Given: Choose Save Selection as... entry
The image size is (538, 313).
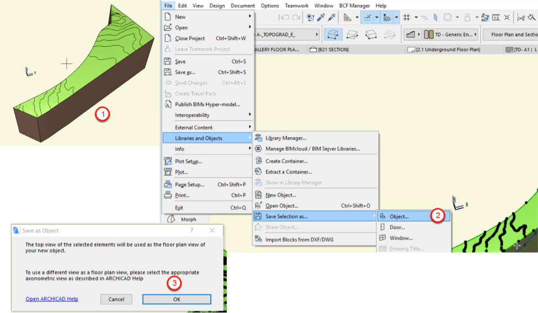Looking at the screenshot, I should 315,217.
